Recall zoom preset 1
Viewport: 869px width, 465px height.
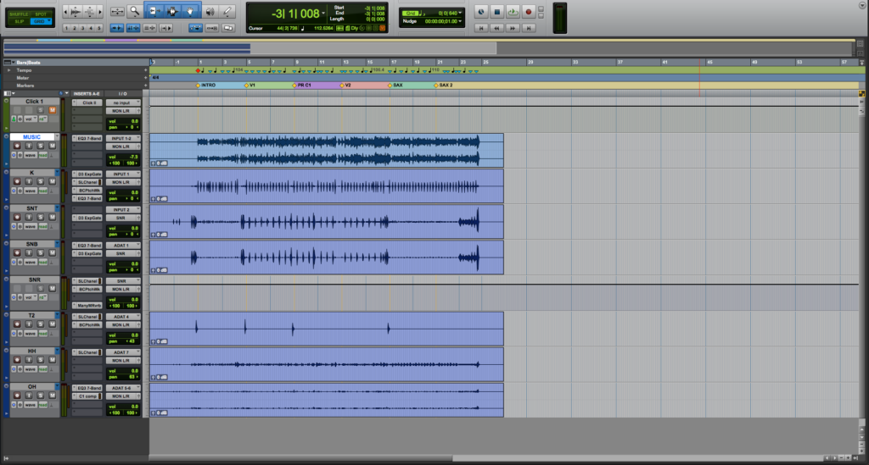[66, 28]
